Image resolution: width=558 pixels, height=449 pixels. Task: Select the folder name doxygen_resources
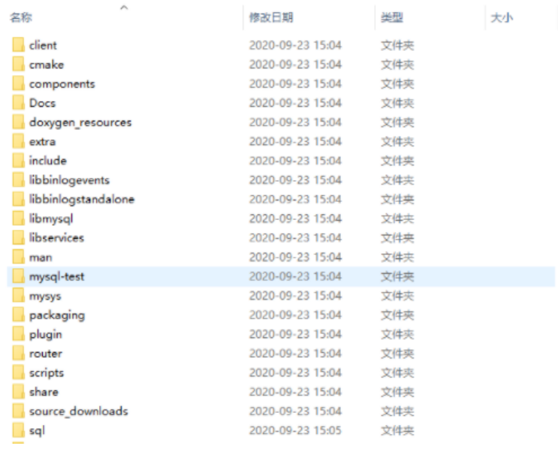click(x=80, y=122)
